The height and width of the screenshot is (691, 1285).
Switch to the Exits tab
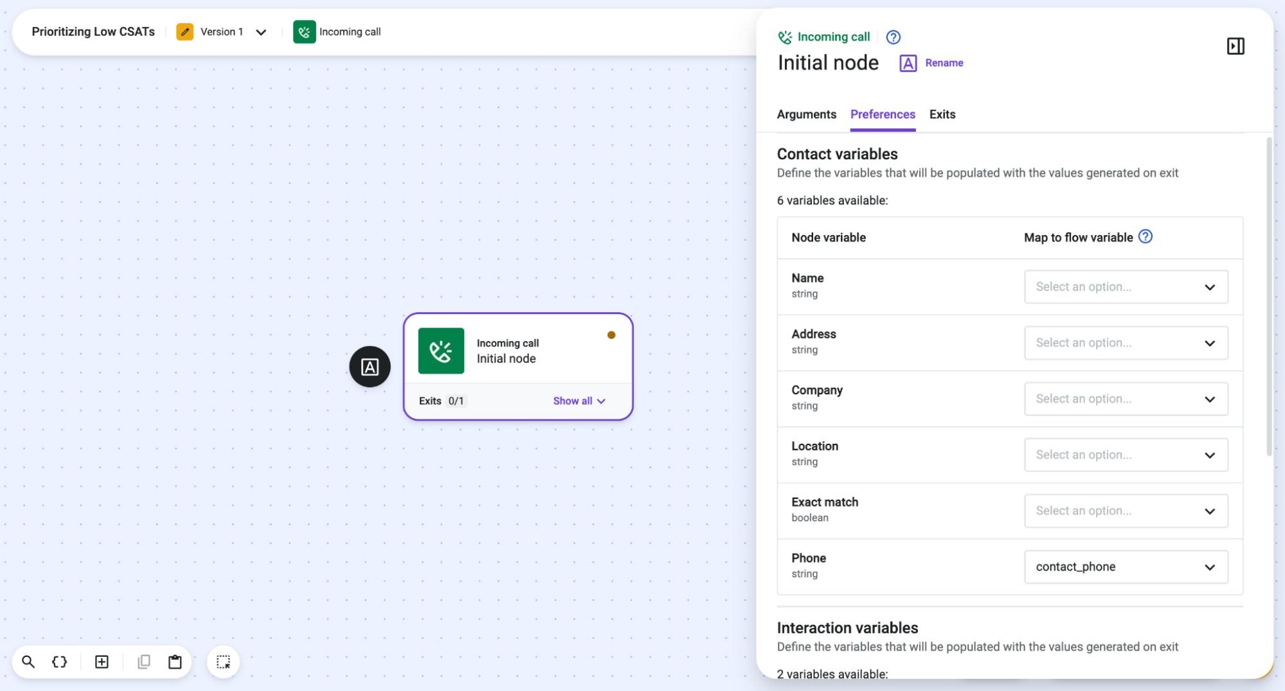[942, 114]
